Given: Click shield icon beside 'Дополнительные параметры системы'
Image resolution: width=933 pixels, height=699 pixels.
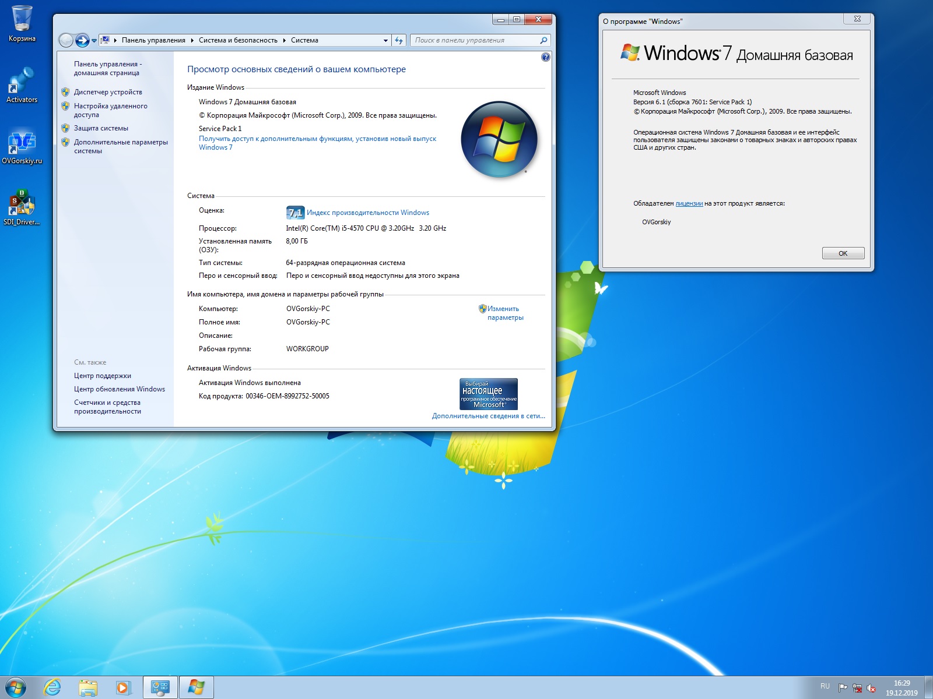Looking at the screenshot, I should 65,142.
